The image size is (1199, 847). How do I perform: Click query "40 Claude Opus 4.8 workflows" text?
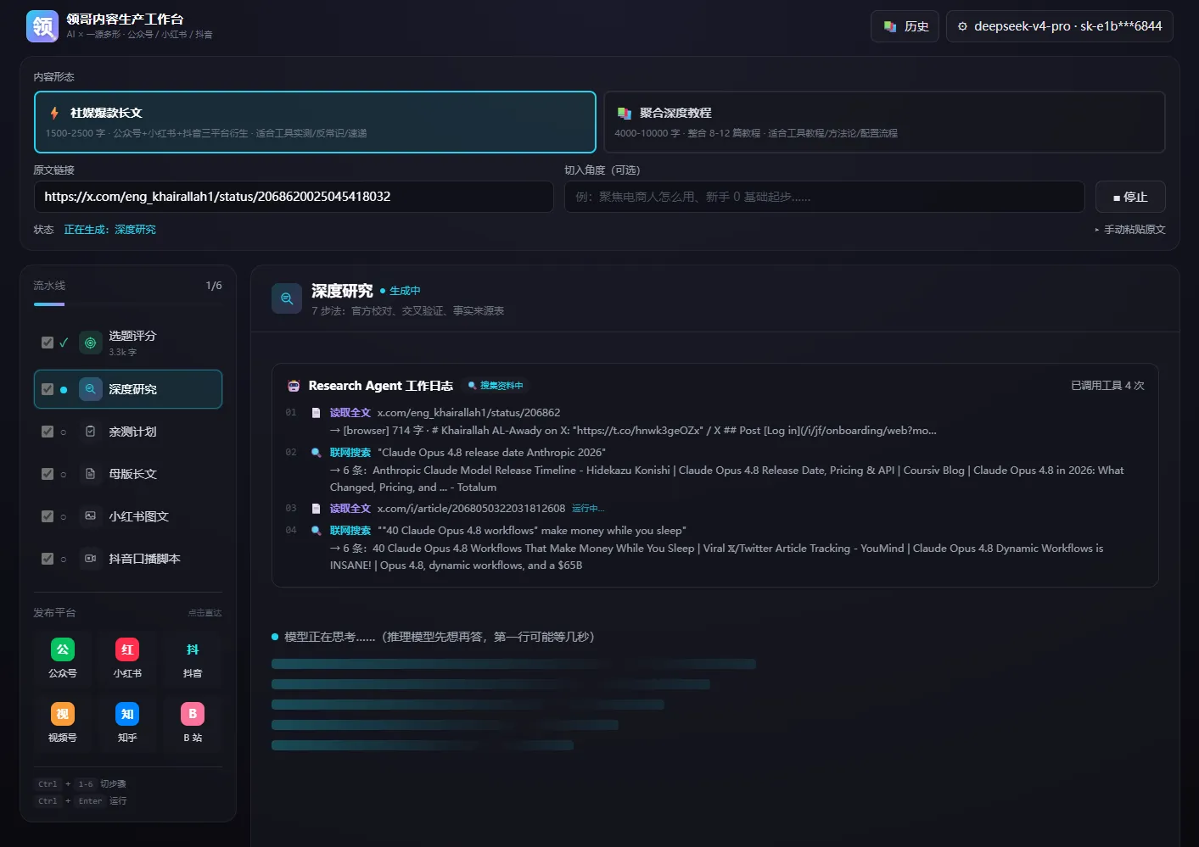(x=532, y=531)
